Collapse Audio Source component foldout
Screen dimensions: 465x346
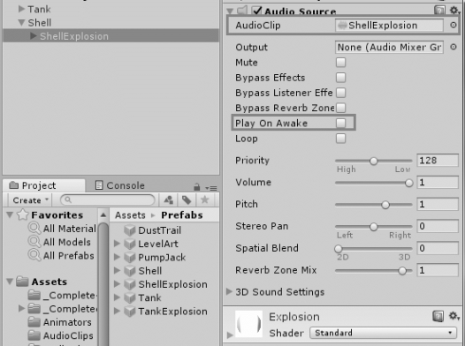tap(230, 11)
